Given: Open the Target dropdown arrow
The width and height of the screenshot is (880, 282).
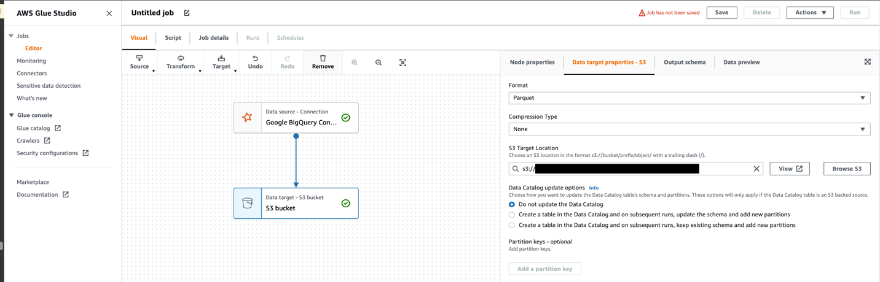Looking at the screenshot, I should pyautogui.click(x=235, y=71).
